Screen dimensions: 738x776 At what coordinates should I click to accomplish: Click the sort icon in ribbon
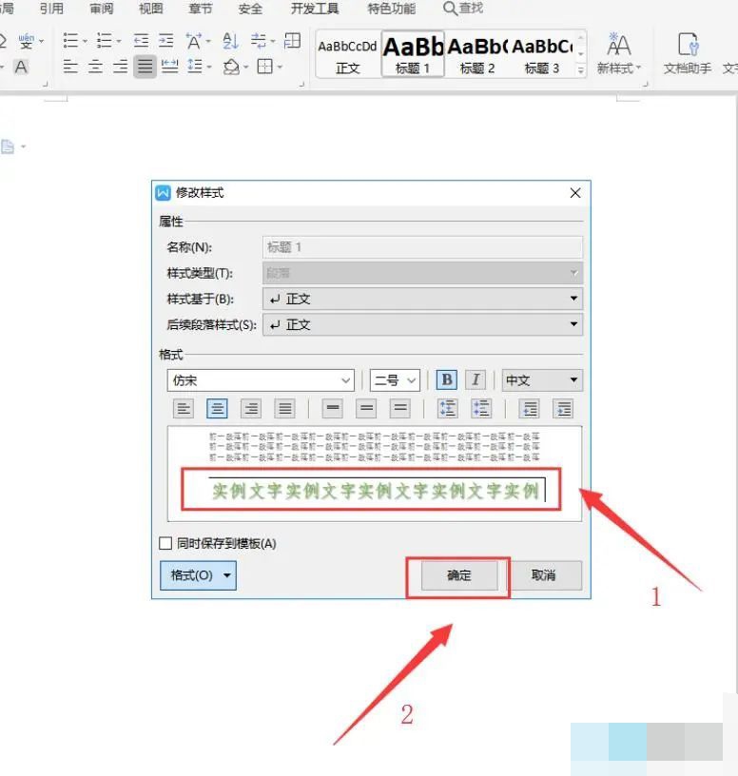(x=230, y=40)
